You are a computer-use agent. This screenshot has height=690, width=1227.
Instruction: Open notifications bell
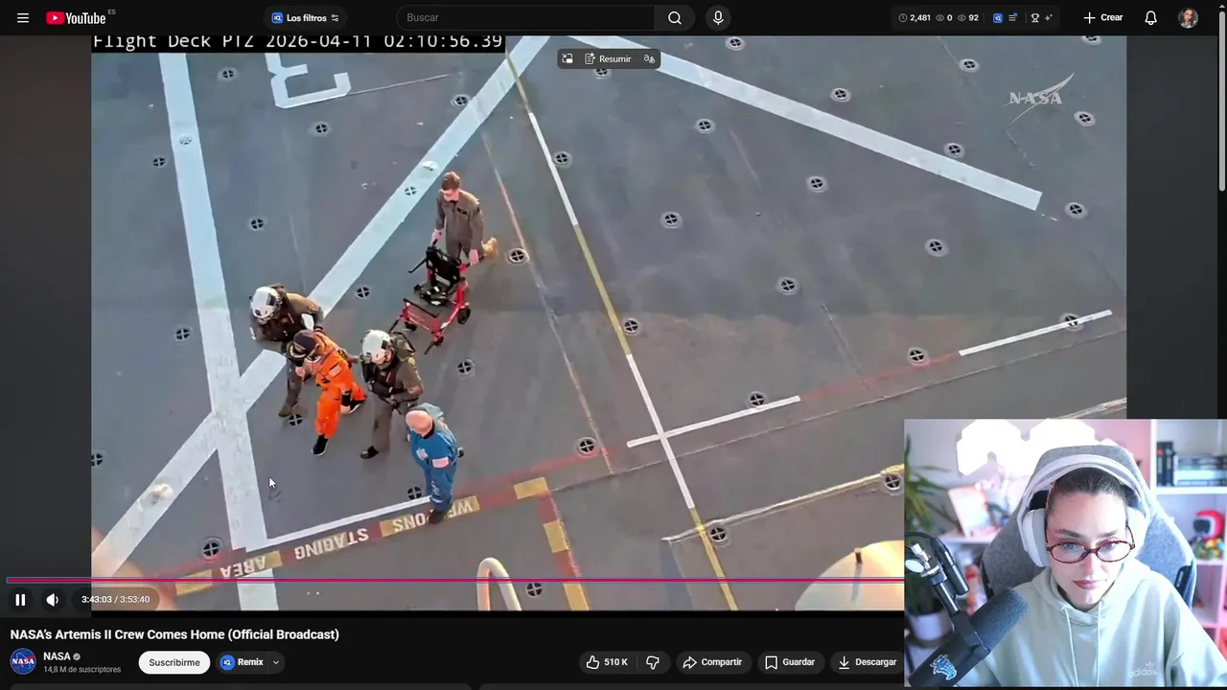pyautogui.click(x=1151, y=18)
